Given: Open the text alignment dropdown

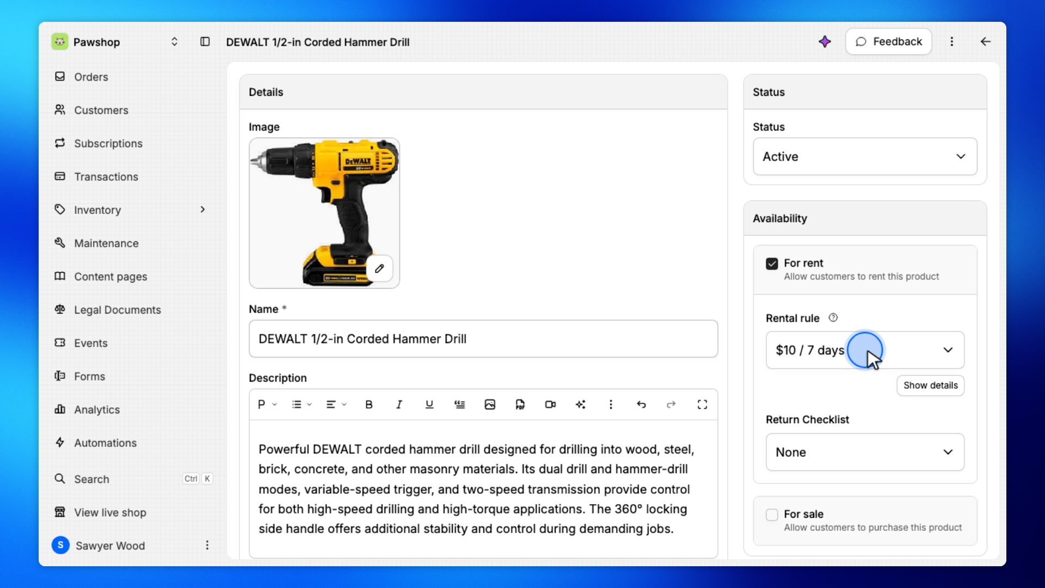Looking at the screenshot, I should point(336,405).
